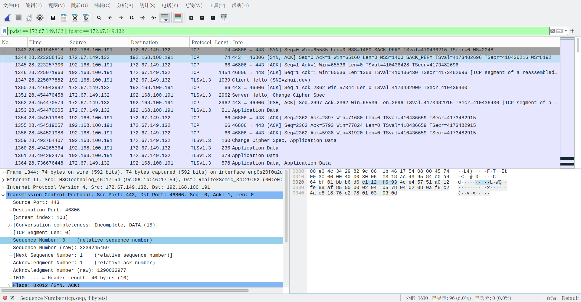Open the display filter history dropdown
The image size is (581, 302).
566,31
